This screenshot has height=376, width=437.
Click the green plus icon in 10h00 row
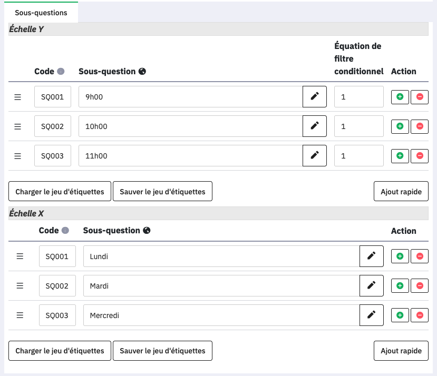click(400, 126)
